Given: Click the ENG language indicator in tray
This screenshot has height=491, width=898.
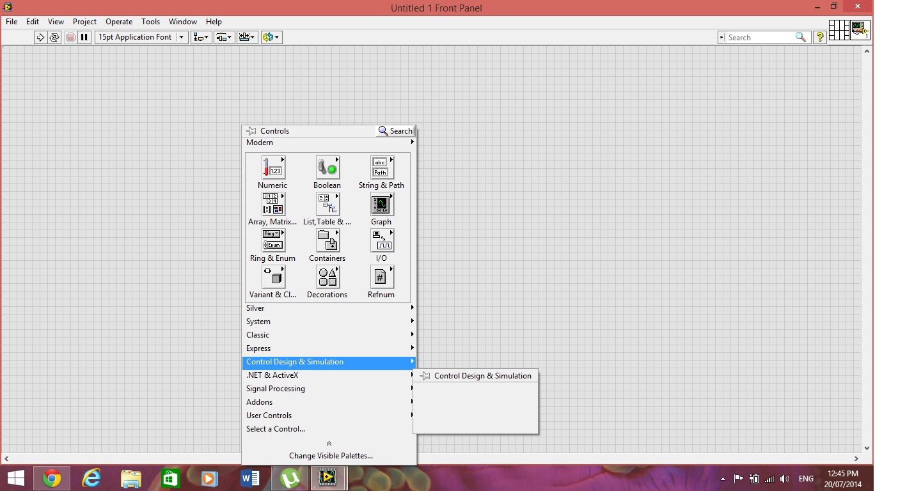Looking at the screenshot, I should coord(806,479).
